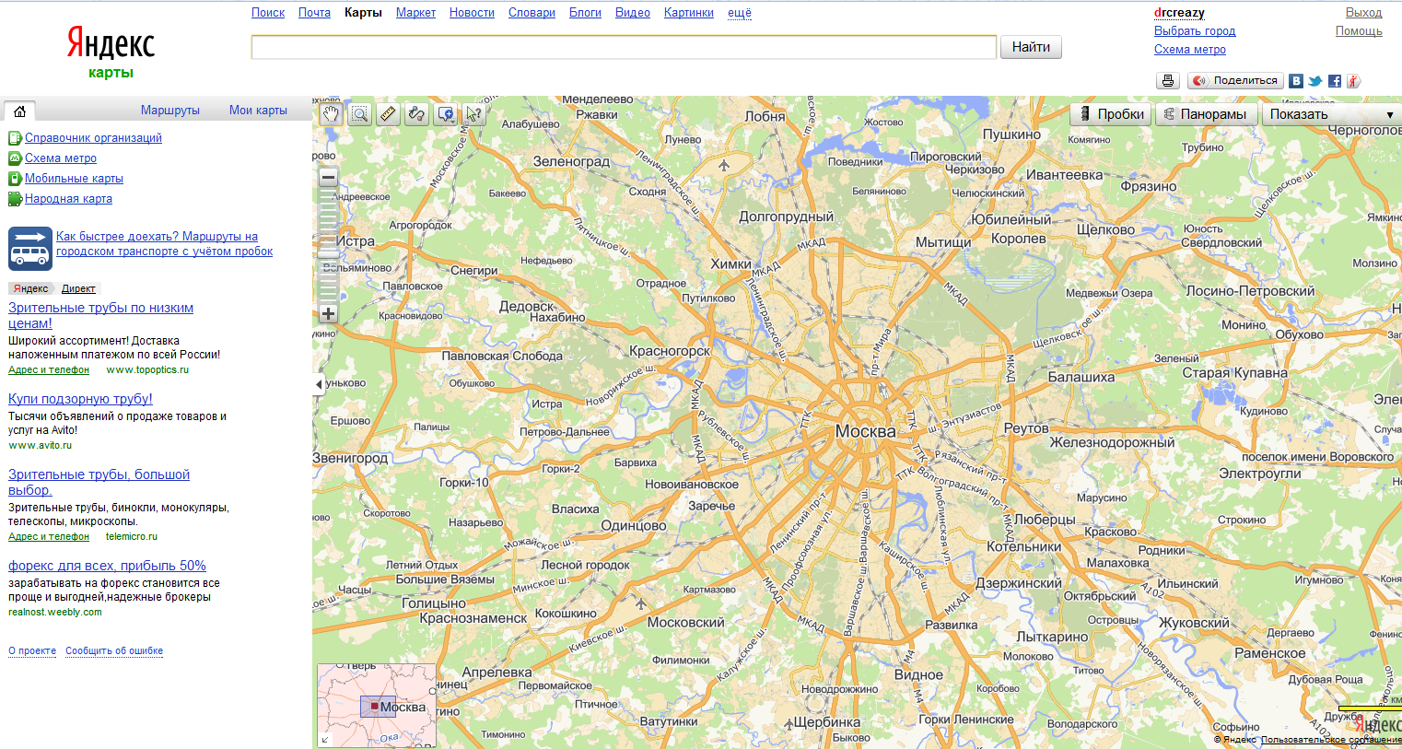Screen dimensions: 1402x749
Task: Select the route-drawing tool icon
Action: (x=416, y=114)
